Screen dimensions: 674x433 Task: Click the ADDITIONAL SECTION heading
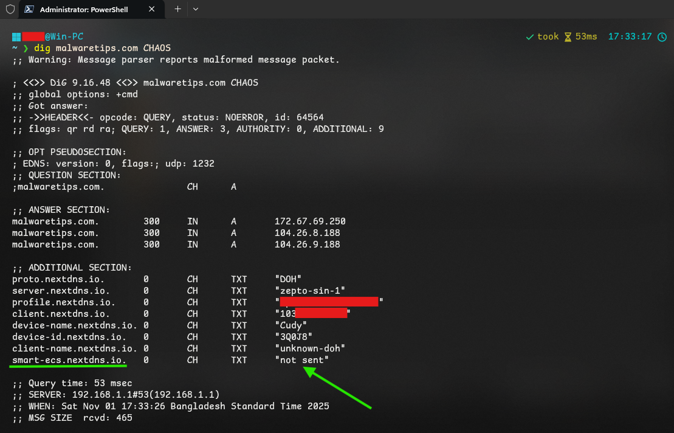click(x=72, y=268)
